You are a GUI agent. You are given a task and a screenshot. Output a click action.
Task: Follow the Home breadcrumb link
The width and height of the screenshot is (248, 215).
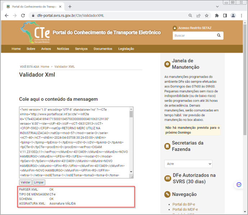click(45, 67)
